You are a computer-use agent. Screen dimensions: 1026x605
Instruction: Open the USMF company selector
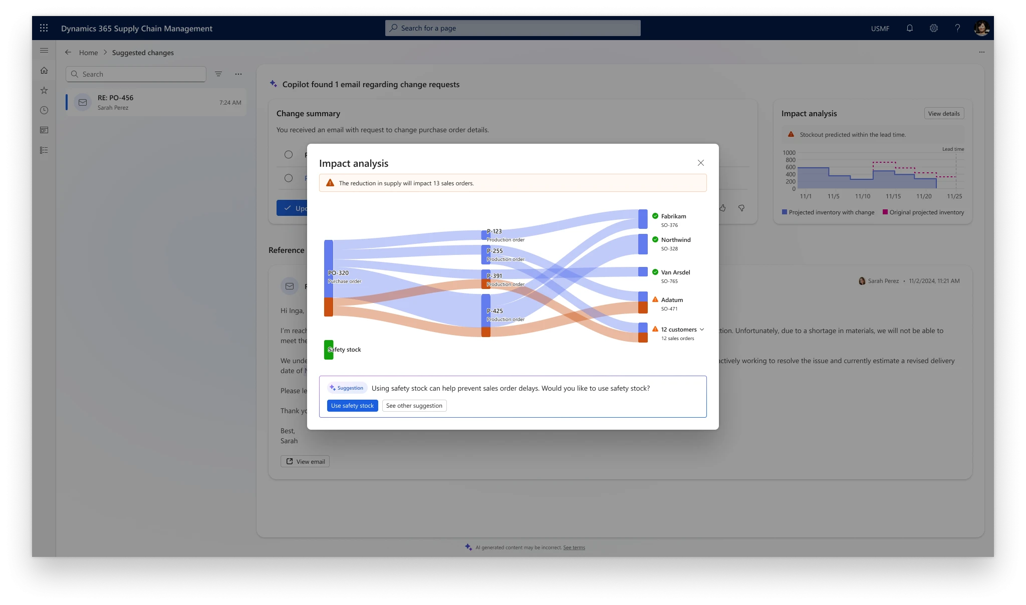880,29
